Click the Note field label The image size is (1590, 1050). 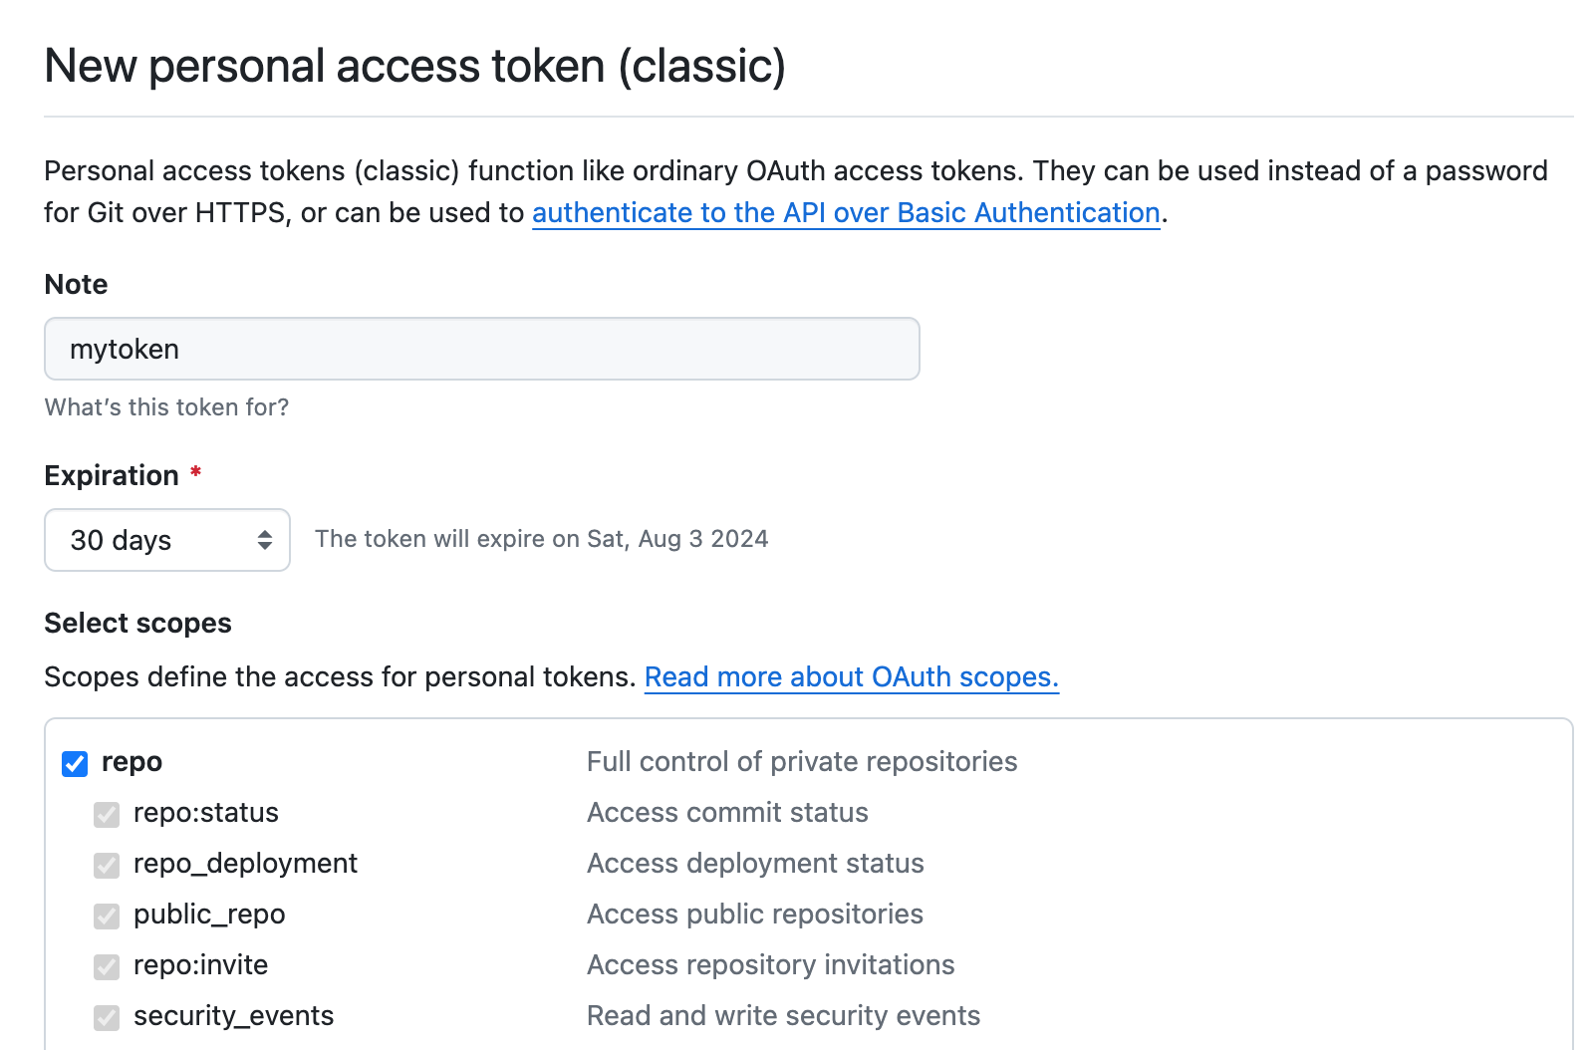pos(76,284)
